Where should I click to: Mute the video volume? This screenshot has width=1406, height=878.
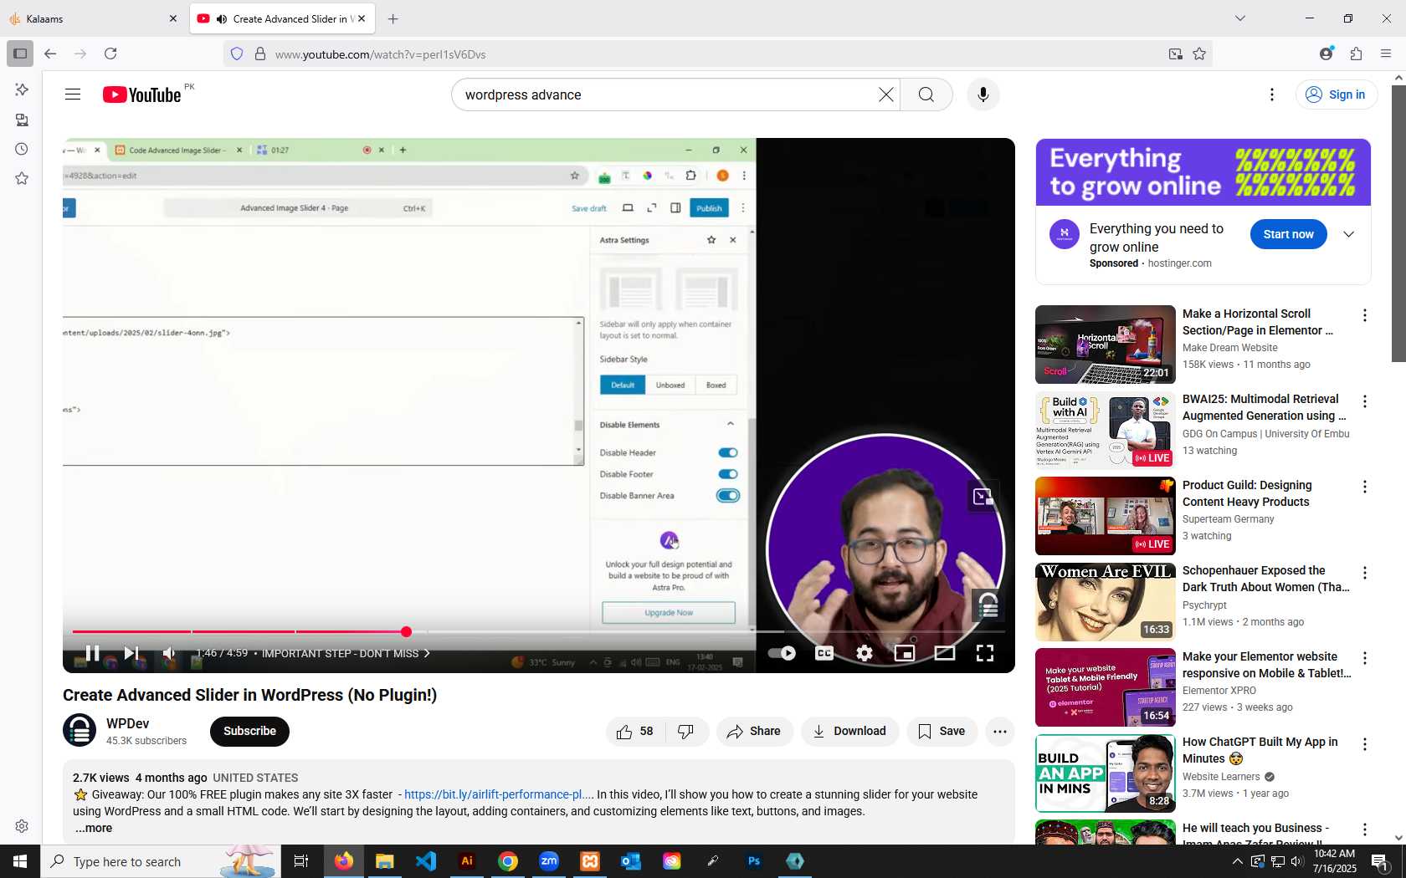169,653
